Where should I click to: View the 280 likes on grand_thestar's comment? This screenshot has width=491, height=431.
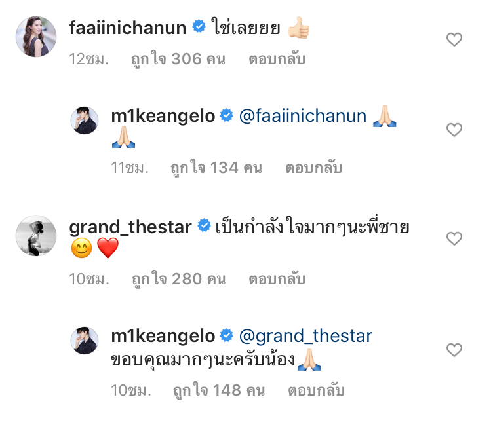pos(178,279)
